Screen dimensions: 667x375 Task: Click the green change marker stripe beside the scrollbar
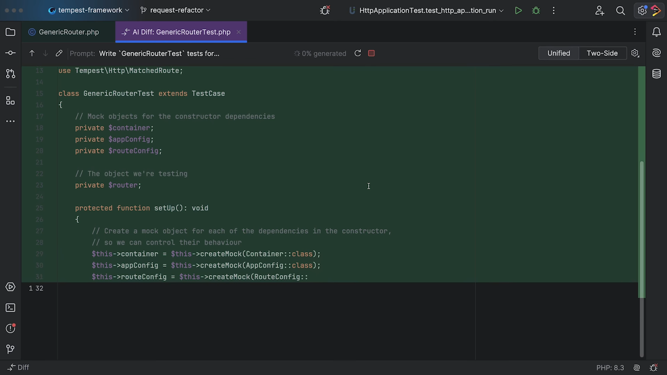coord(642,182)
